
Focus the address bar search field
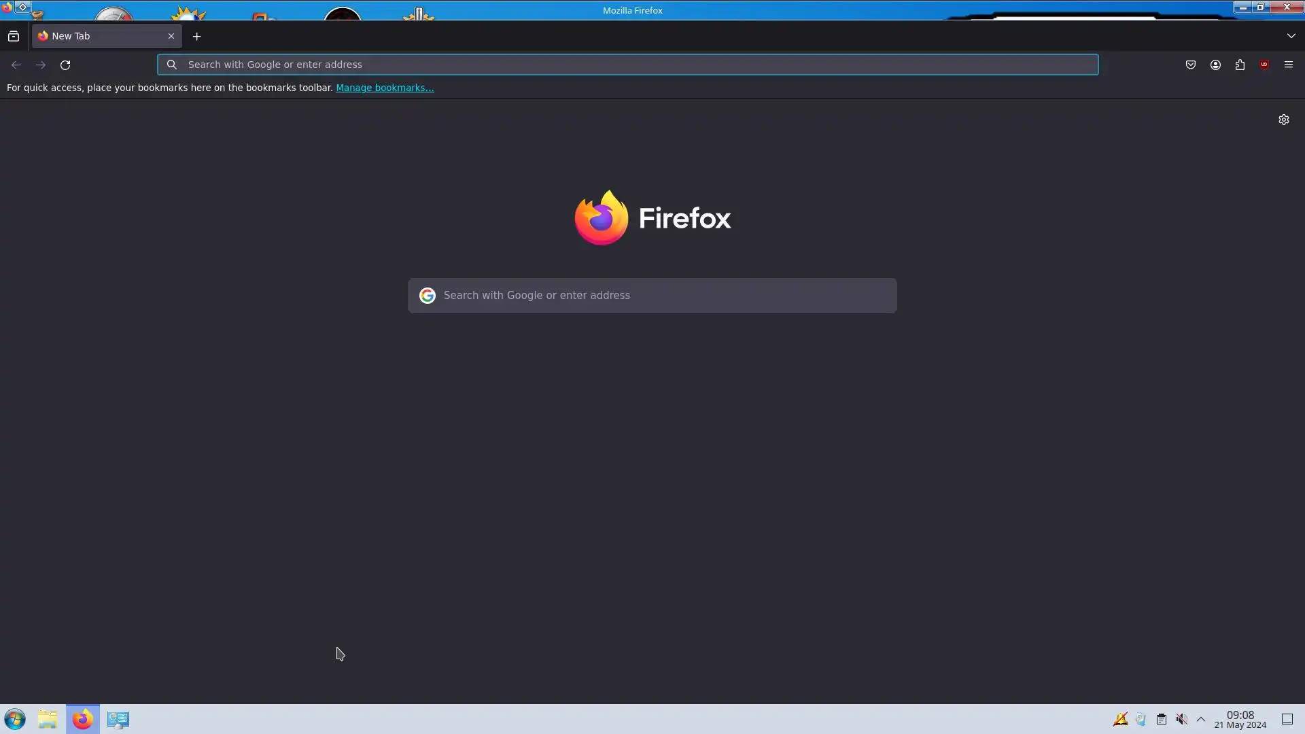click(x=628, y=65)
